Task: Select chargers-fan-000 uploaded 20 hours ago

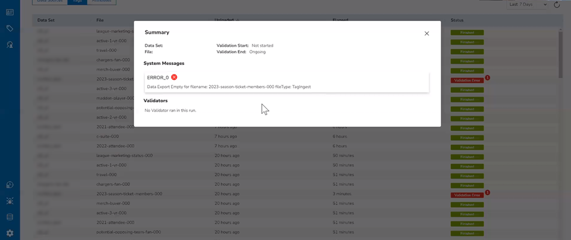Action: [113, 184]
